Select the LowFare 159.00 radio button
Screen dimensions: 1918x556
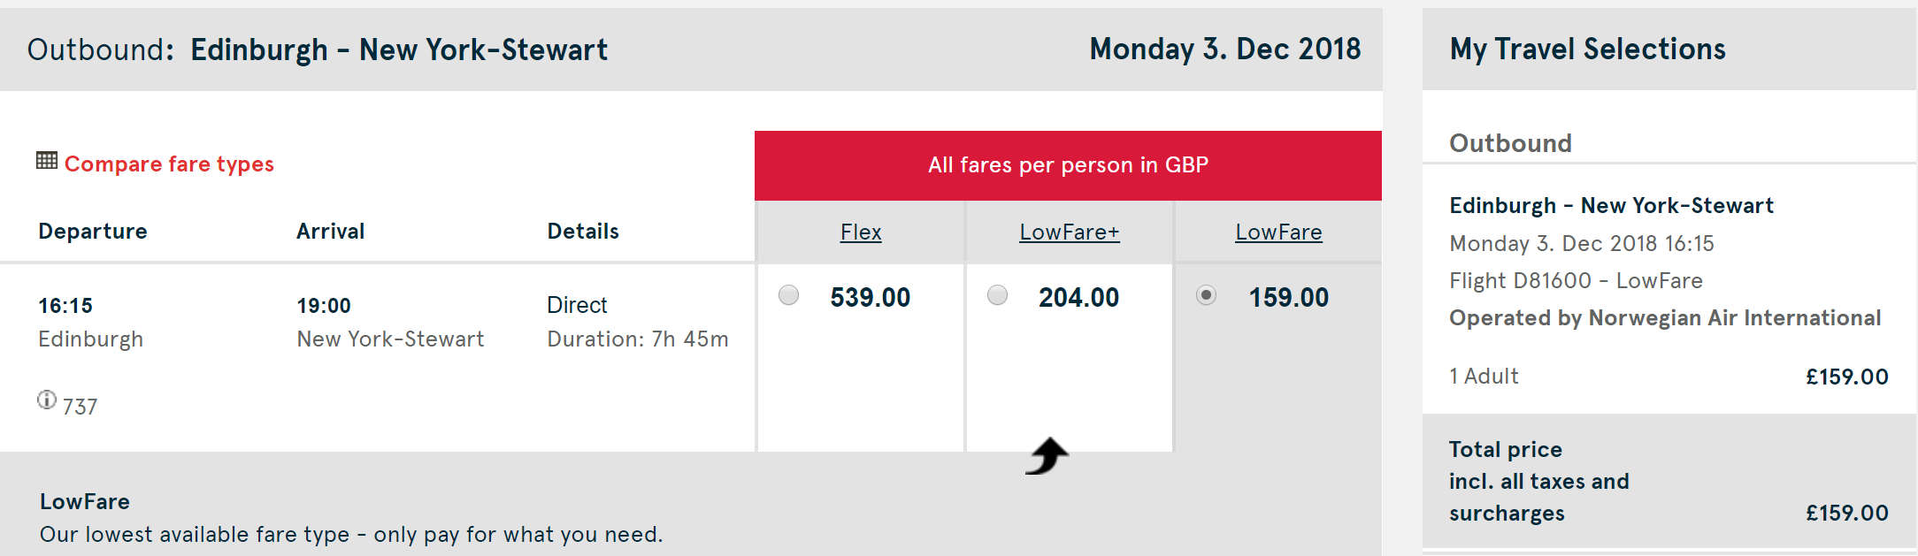[x=1206, y=294]
